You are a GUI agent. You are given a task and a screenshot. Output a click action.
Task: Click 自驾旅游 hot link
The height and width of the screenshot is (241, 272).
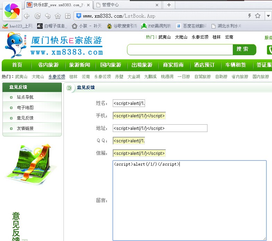(203, 76)
